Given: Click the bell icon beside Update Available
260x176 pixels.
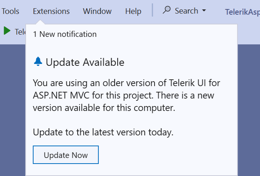Looking at the screenshot, I should point(38,62).
